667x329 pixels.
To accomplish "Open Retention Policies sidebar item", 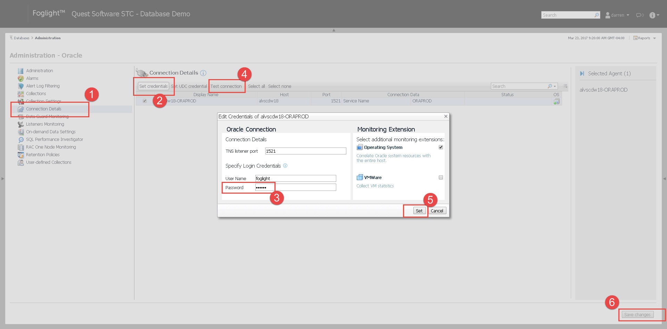I will [43, 155].
